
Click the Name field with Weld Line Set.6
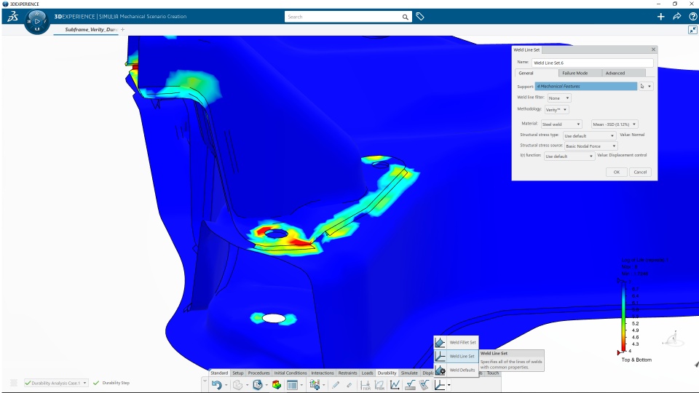593,63
